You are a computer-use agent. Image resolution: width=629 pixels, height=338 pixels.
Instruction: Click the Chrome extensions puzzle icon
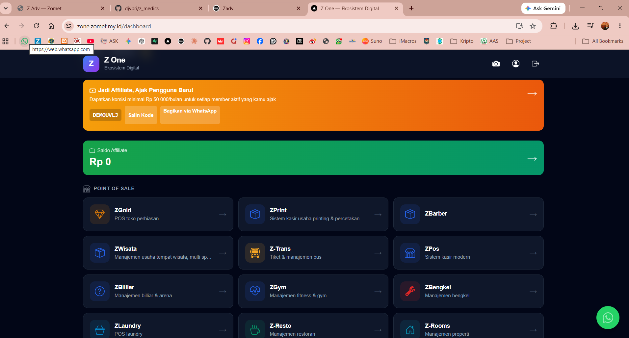(x=554, y=26)
